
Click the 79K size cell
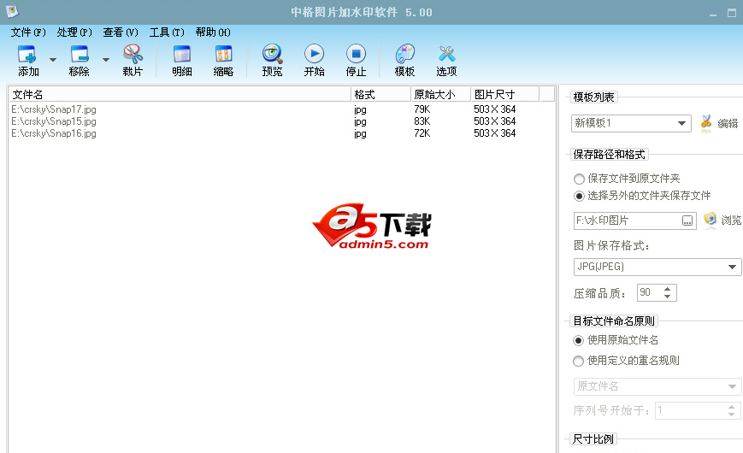coord(422,109)
